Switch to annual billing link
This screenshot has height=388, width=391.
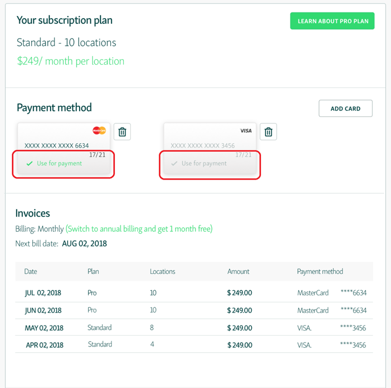pos(139,229)
